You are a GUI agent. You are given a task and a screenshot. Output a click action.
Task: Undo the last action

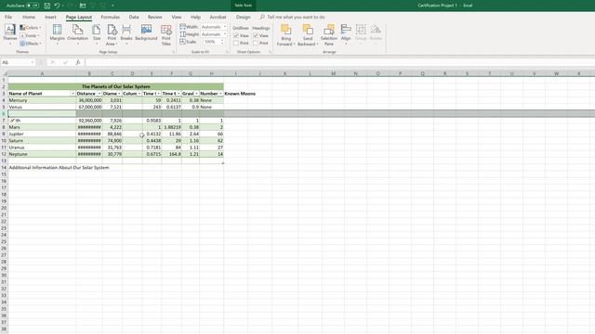[57, 6]
